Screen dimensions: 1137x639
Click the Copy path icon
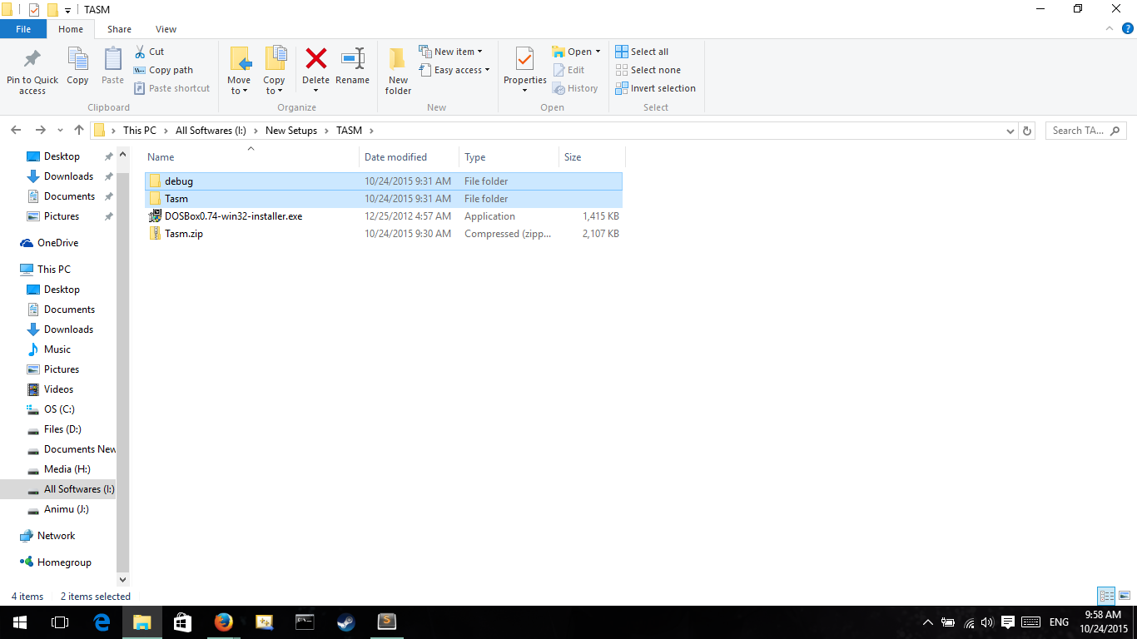tap(138, 69)
